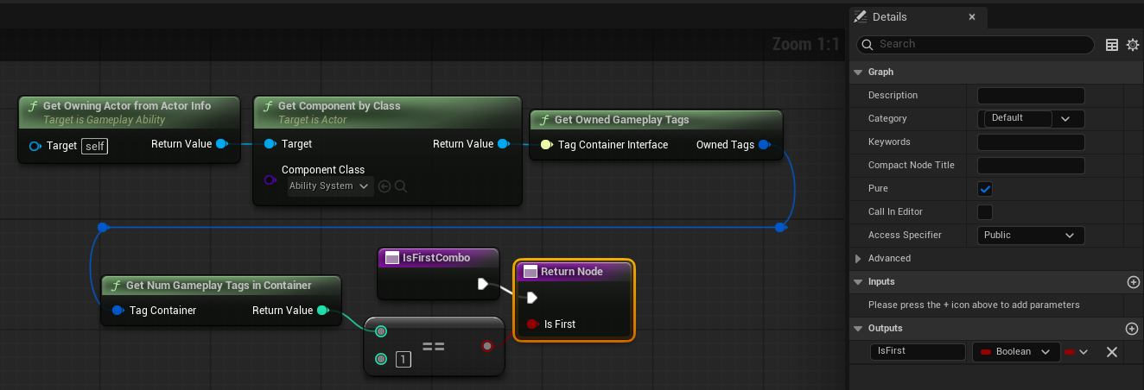Enable the Call In Editor checkbox
This screenshot has width=1144, height=390.
[985, 212]
